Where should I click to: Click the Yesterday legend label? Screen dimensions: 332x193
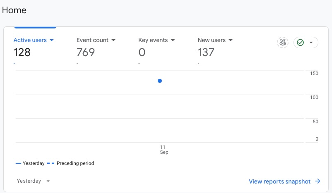point(34,163)
